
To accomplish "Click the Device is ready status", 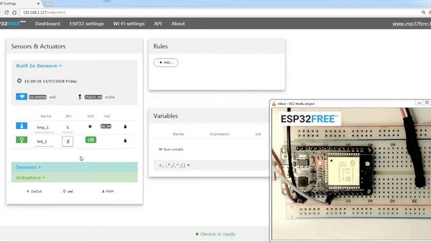I will pos(215,234).
